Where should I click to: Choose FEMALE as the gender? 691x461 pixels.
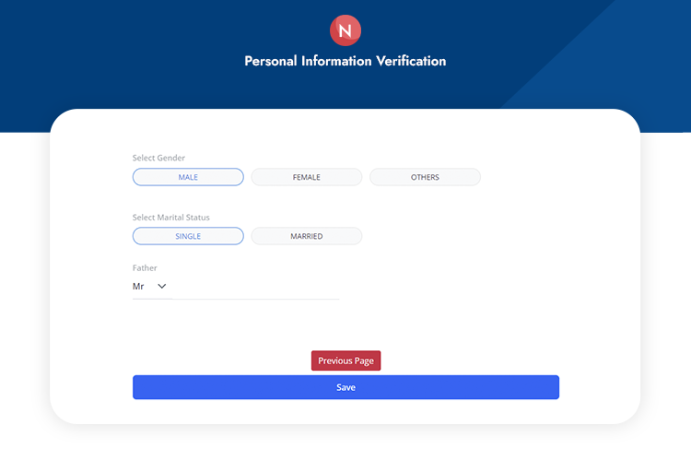click(307, 177)
